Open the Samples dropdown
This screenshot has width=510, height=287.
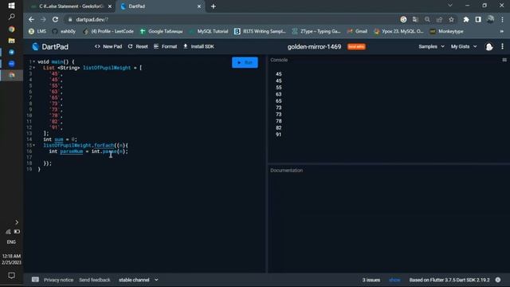tap(431, 46)
